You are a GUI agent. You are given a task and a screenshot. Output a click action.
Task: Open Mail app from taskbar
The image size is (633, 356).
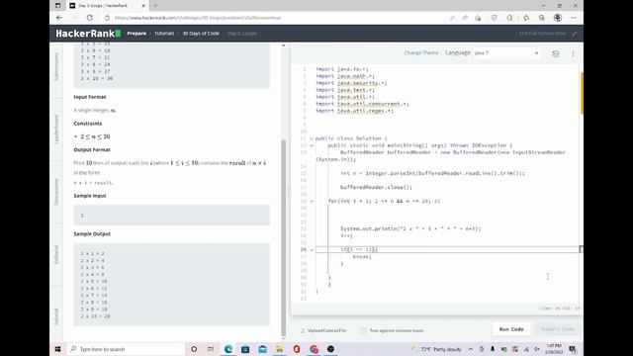[262, 349]
